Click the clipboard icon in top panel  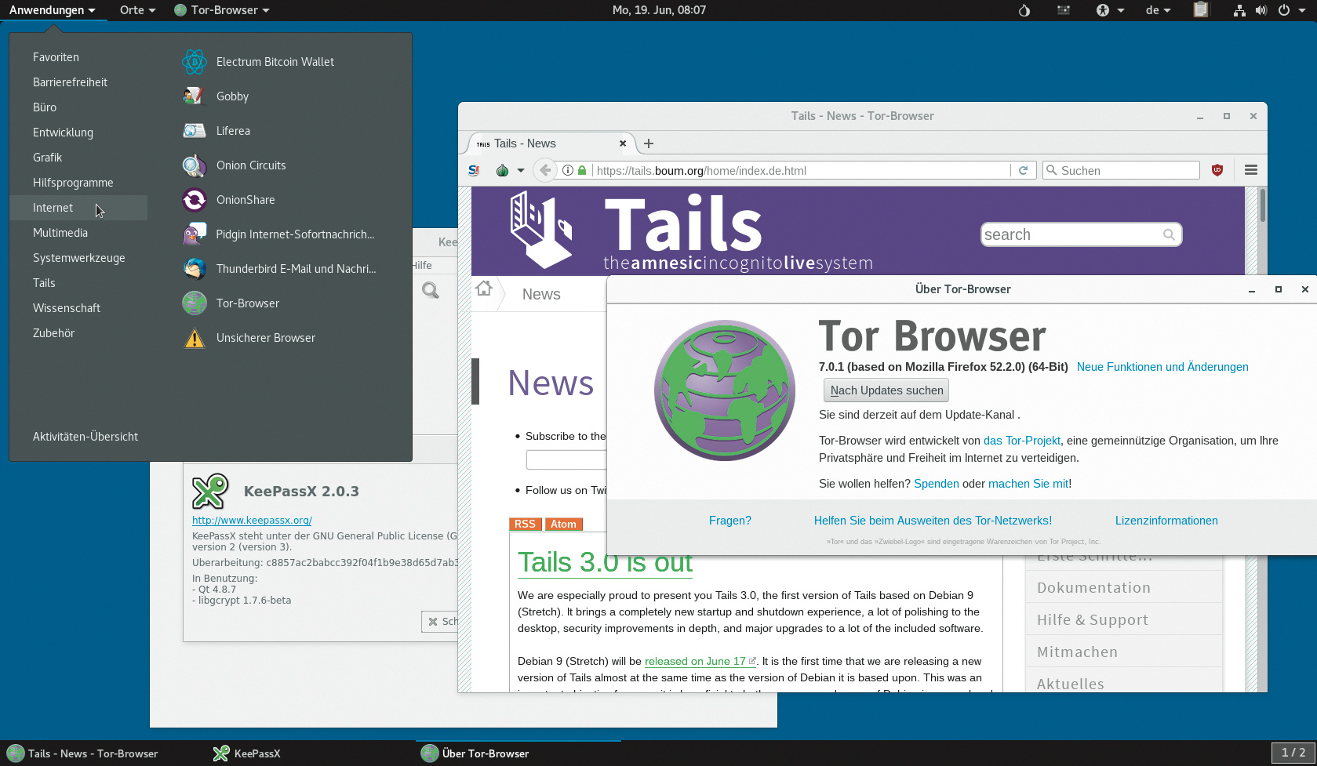click(1200, 10)
